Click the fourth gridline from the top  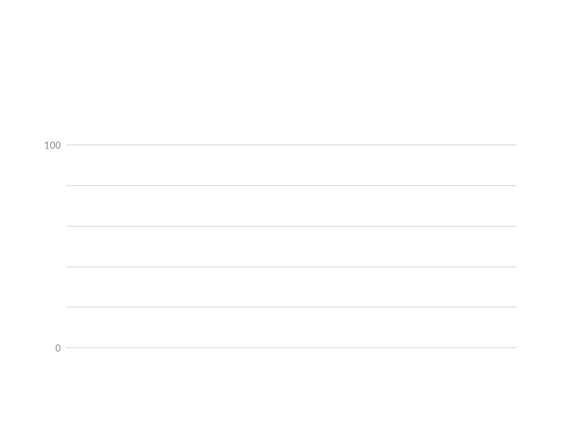(x=291, y=267)
